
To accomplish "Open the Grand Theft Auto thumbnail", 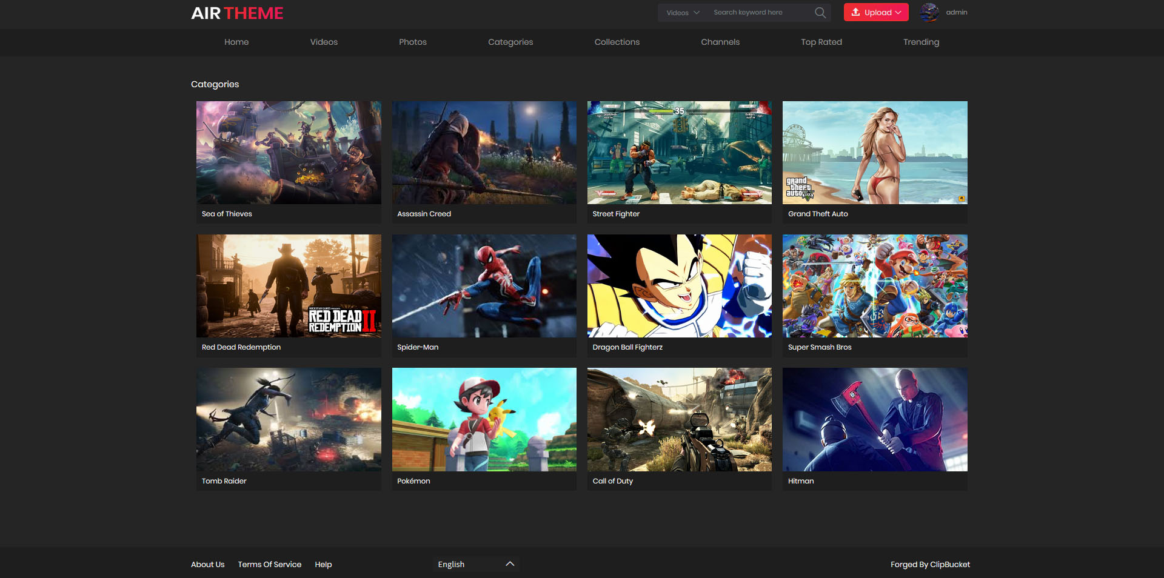I will [x=875, y=153].
